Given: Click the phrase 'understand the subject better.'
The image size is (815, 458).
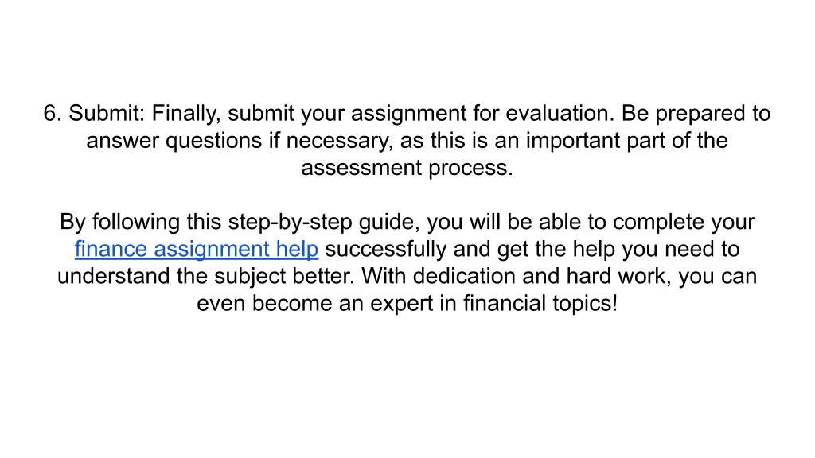Looking at the screenshot, I should tap(206, 276).
